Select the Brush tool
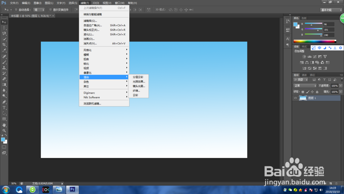 4,62
